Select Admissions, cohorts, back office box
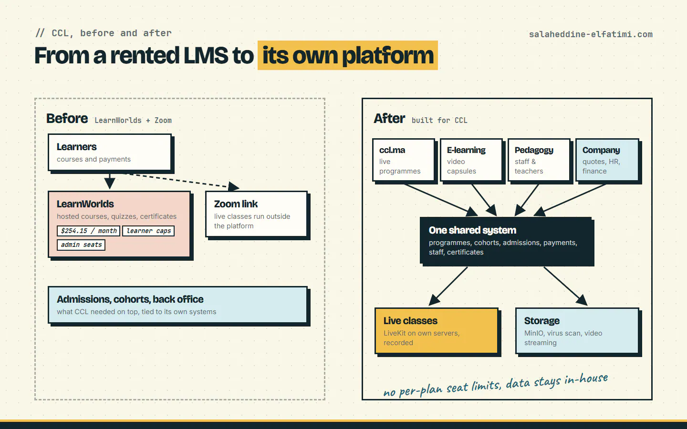This screenshot has width=687, height=429. pos(178,305)
